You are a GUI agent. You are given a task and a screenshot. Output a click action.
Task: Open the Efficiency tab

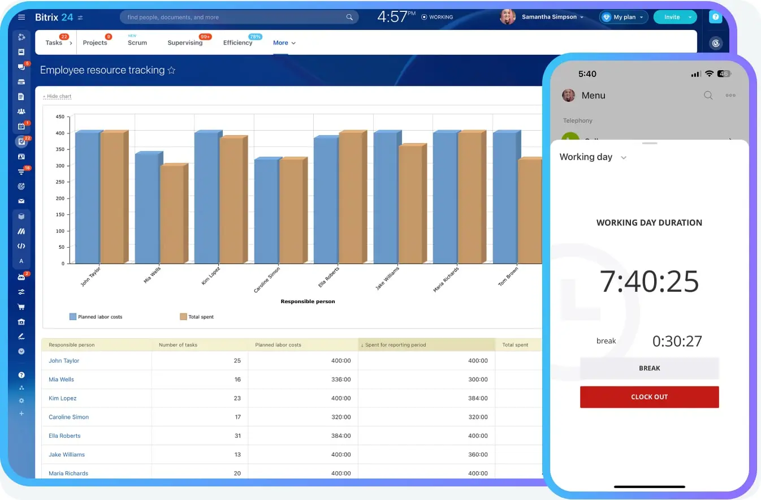(237, 43)
